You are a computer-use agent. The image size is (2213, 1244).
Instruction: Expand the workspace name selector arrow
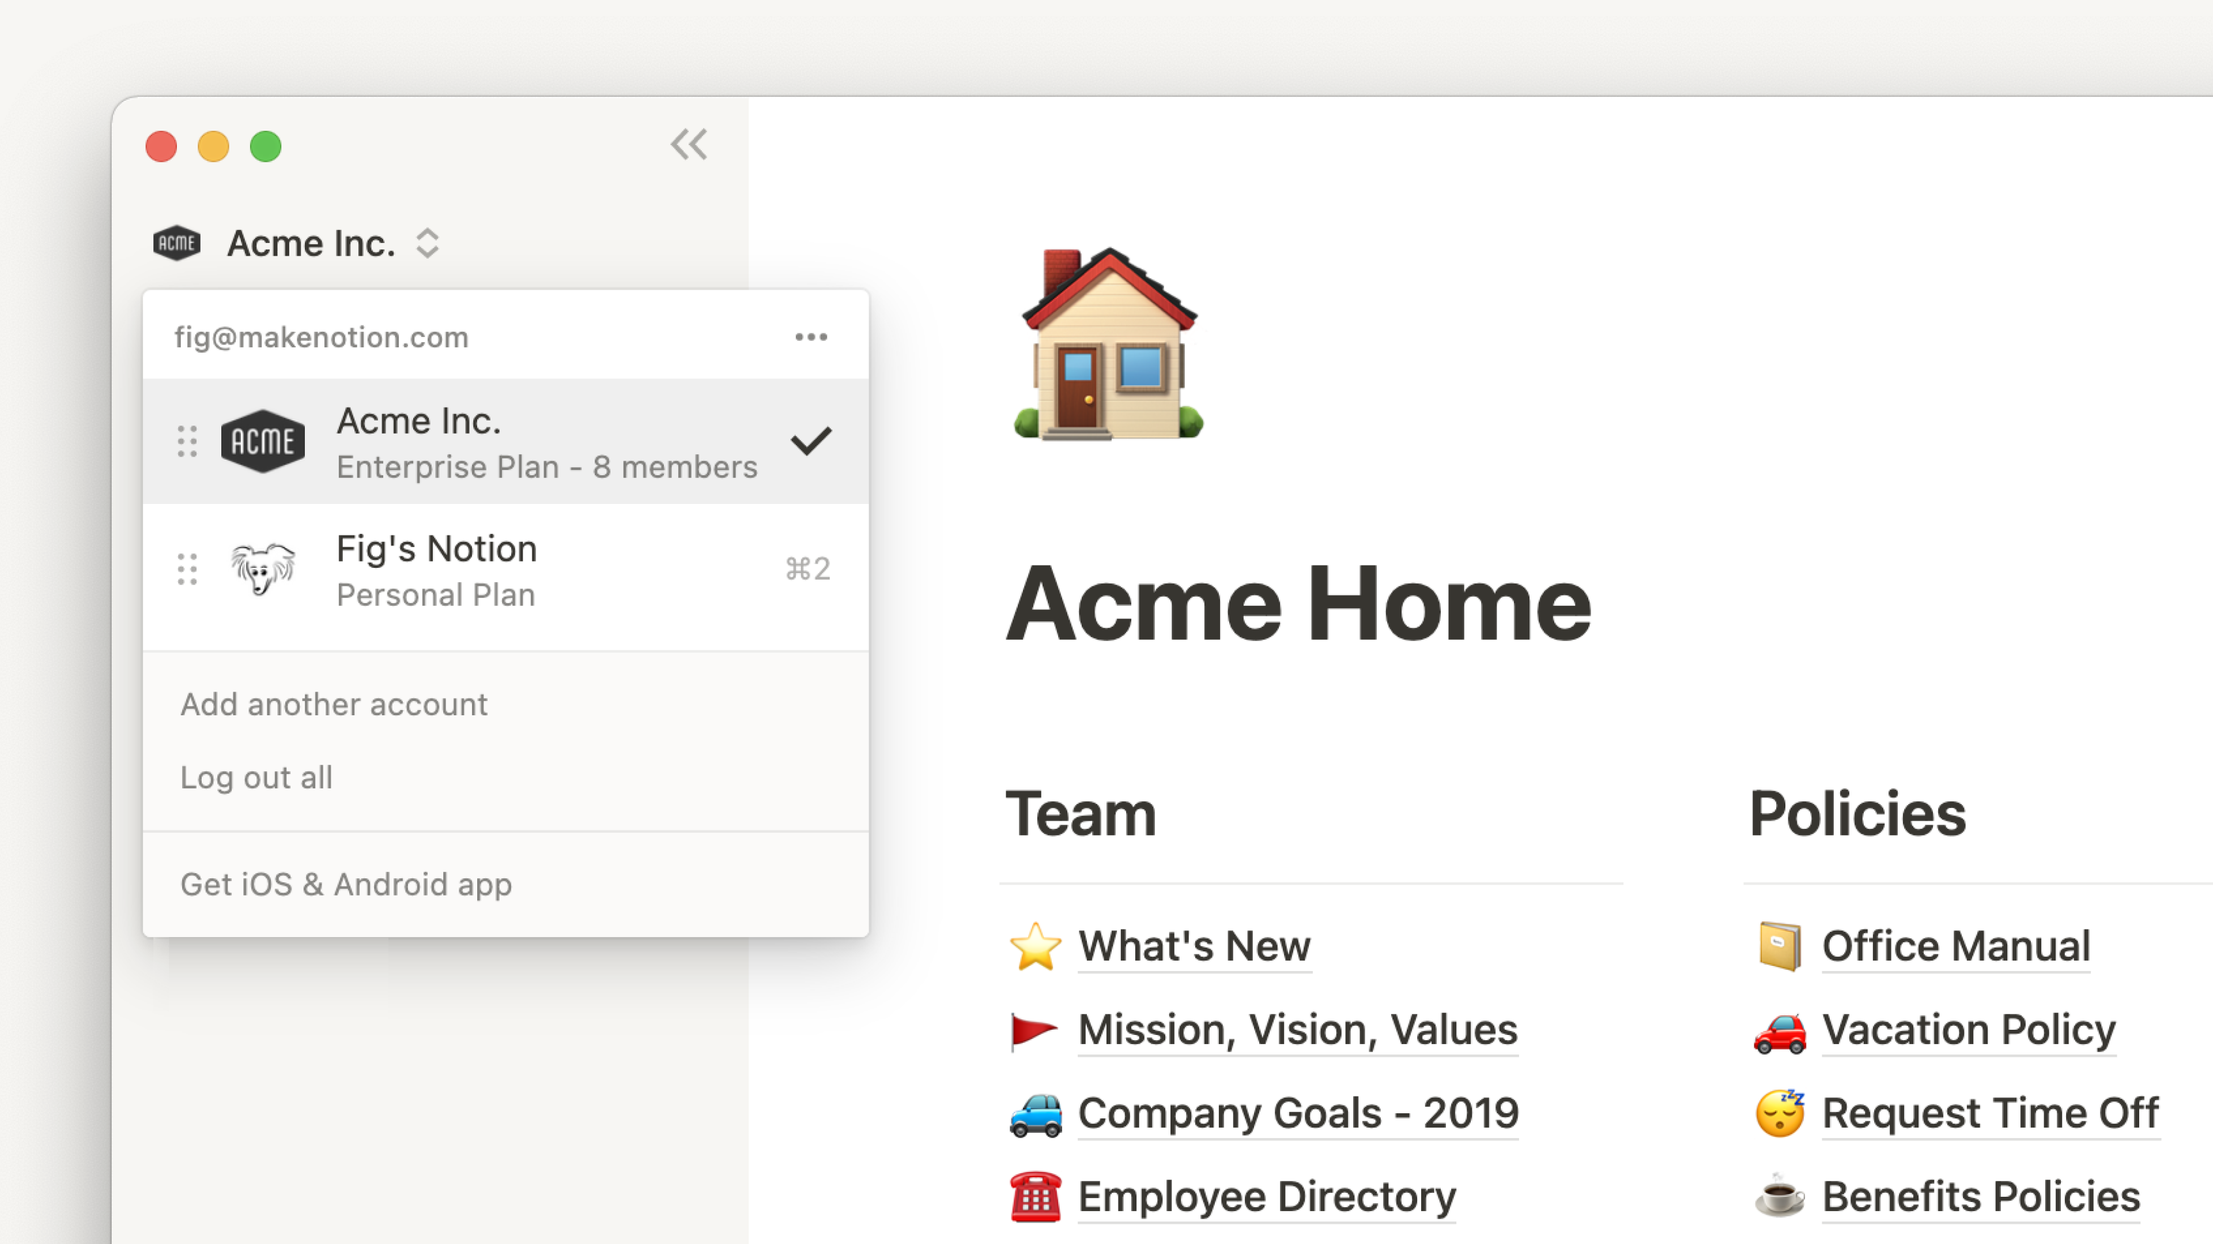pyautogui.click(x=429, y=243)
